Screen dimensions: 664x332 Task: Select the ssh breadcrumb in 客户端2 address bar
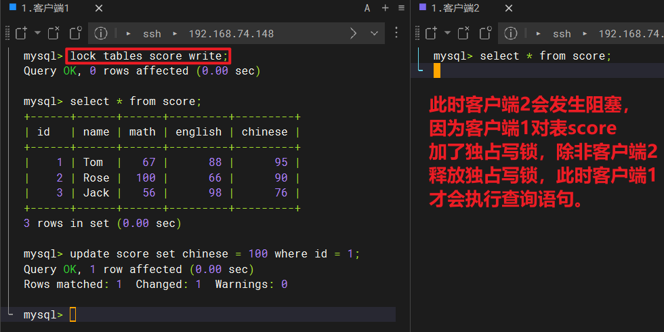coord(562,34)
